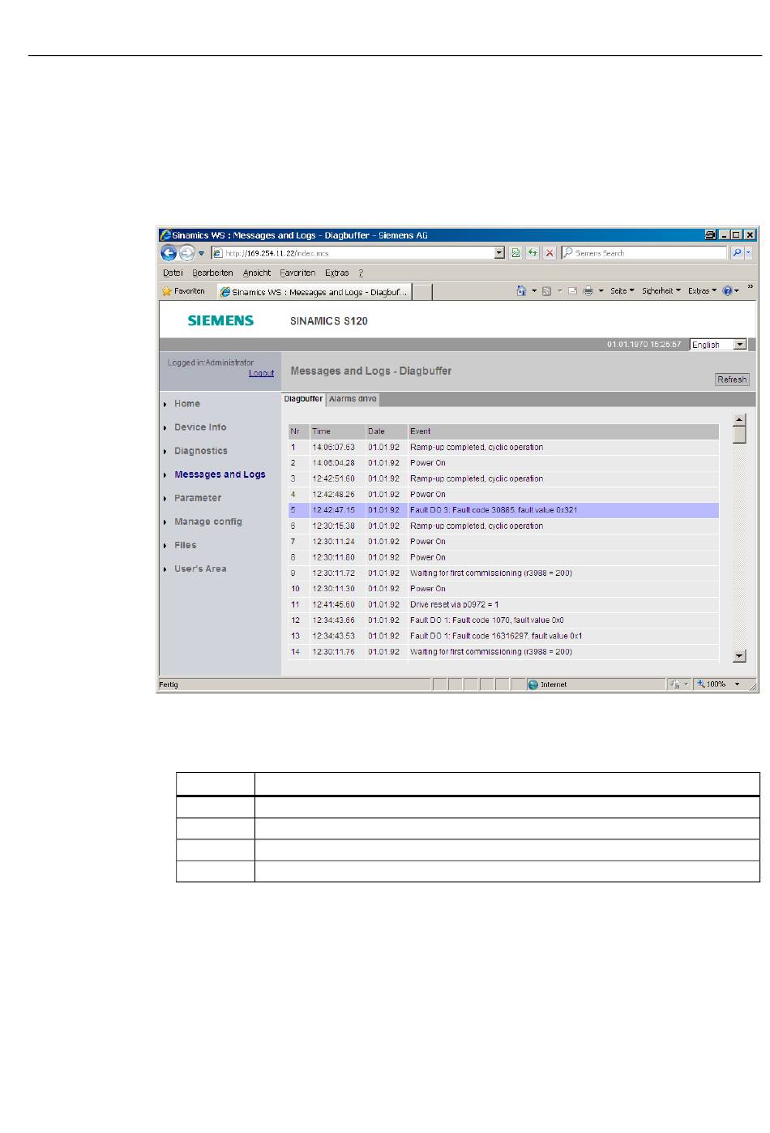Open Diagnostics in the sidebar
This screenshot has width=770, height=1133.
pyautogui.click(x=201, y=451)
